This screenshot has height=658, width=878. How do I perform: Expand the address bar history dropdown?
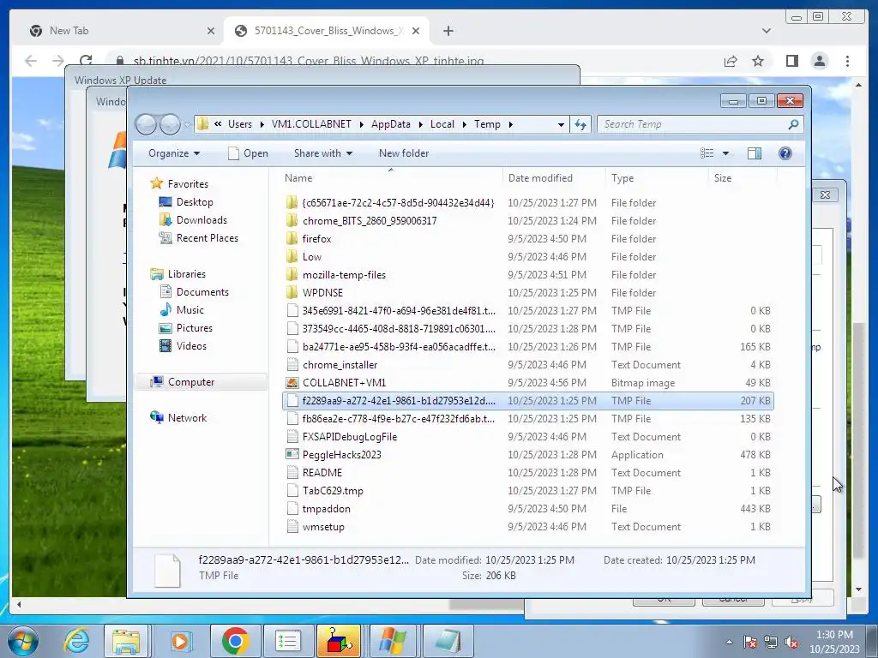pos(561,125)
